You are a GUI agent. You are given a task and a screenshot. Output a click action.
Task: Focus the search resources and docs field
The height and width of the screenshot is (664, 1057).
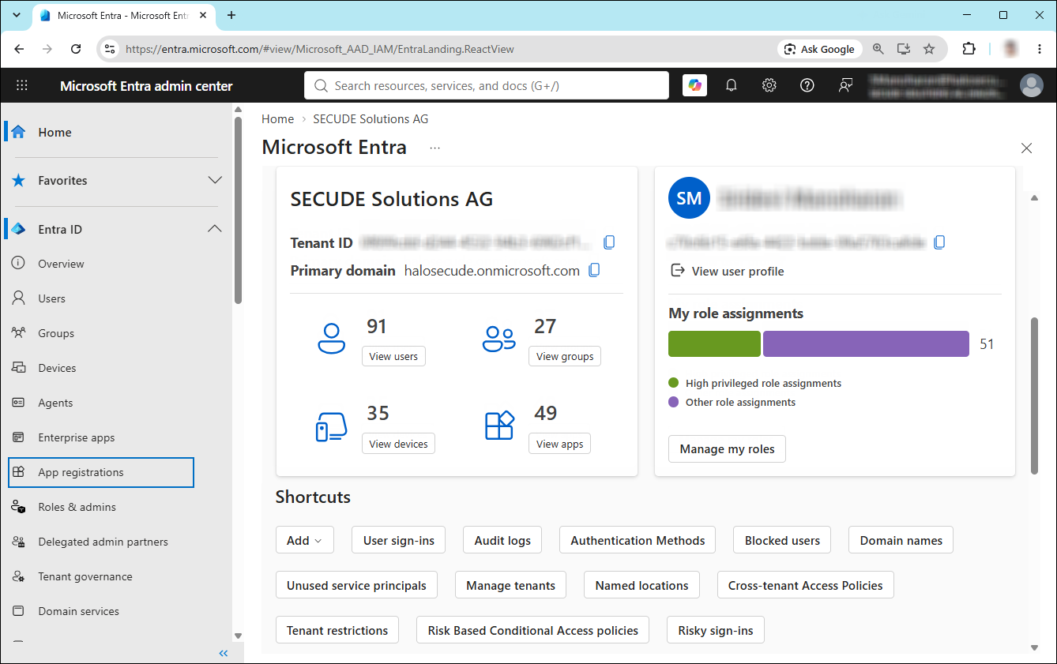tap(487, 85)
